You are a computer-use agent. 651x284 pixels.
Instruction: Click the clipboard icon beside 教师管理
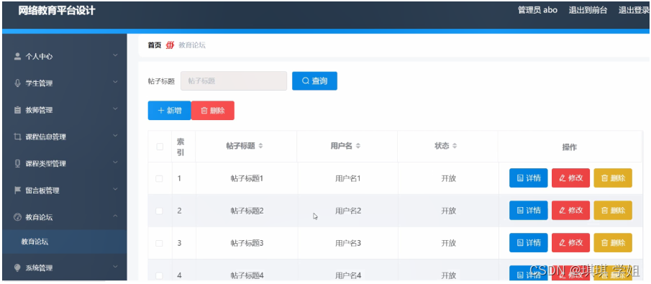coord(17,111)
